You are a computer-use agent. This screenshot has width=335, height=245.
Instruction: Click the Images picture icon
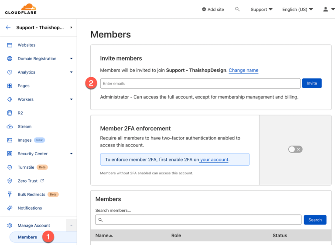(x=10, y=140)
